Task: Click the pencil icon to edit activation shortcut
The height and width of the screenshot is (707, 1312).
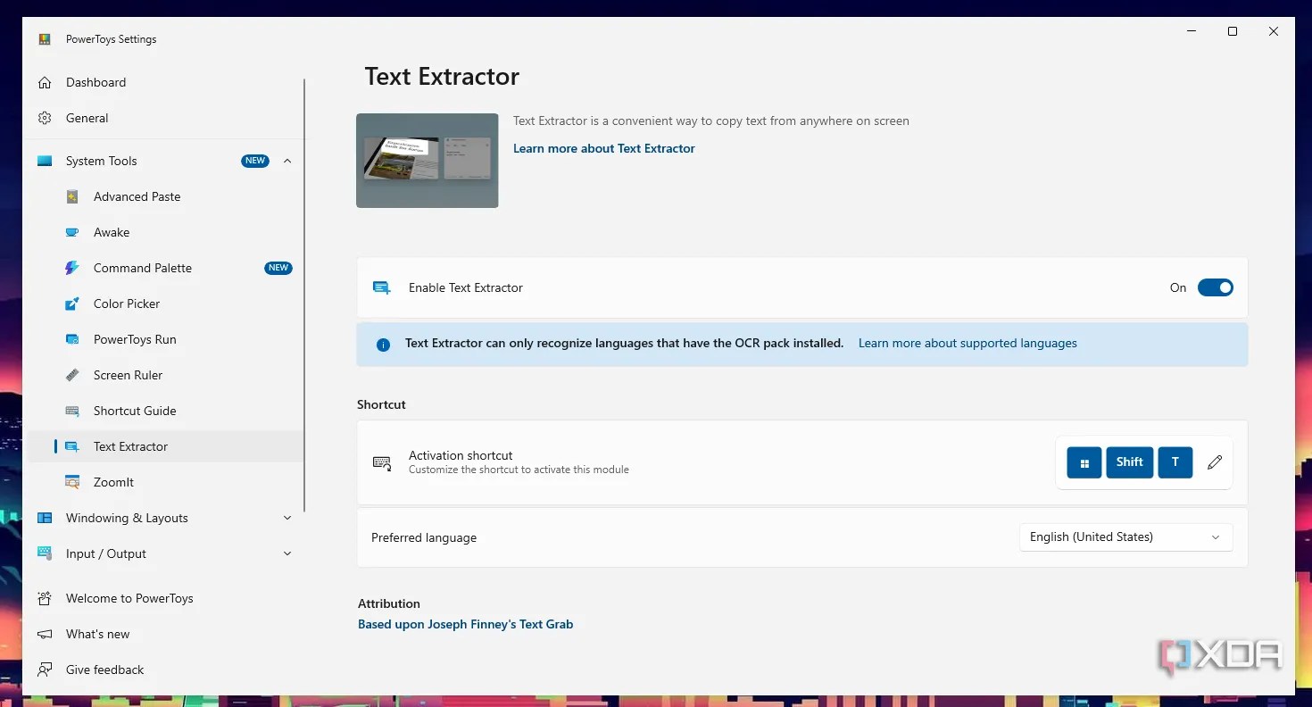Action: coord(1214,462)
